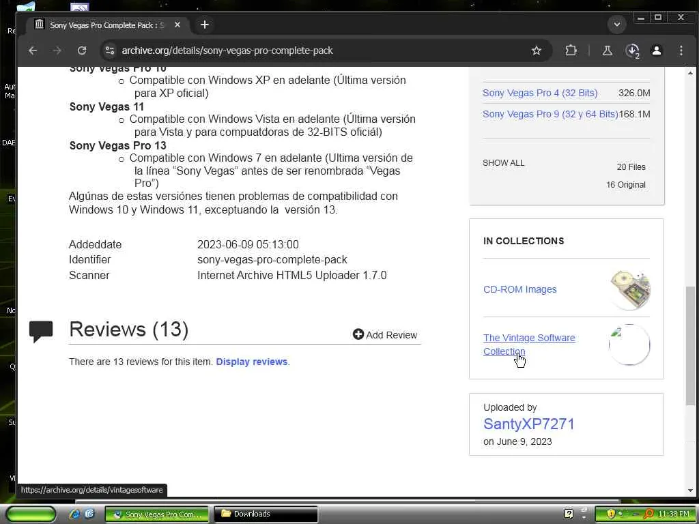Go back using browser back arrow
The image size is (699, 524).
point(33,50)
